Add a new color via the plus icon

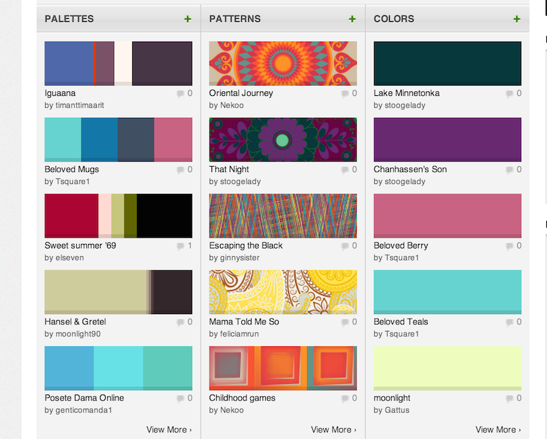(x=516, y=19)
